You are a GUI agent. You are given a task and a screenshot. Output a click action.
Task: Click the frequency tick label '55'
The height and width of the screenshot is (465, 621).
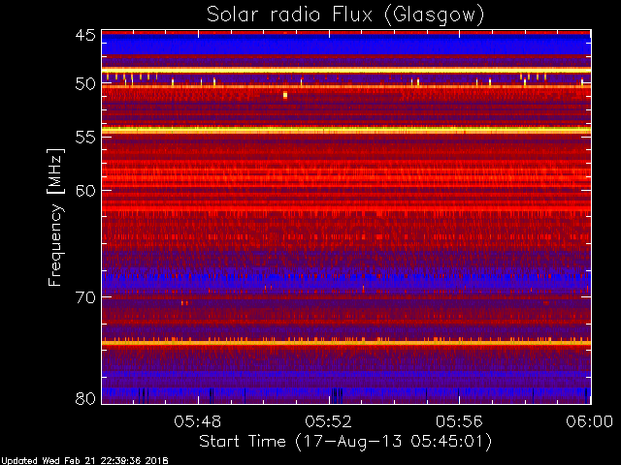85,138
